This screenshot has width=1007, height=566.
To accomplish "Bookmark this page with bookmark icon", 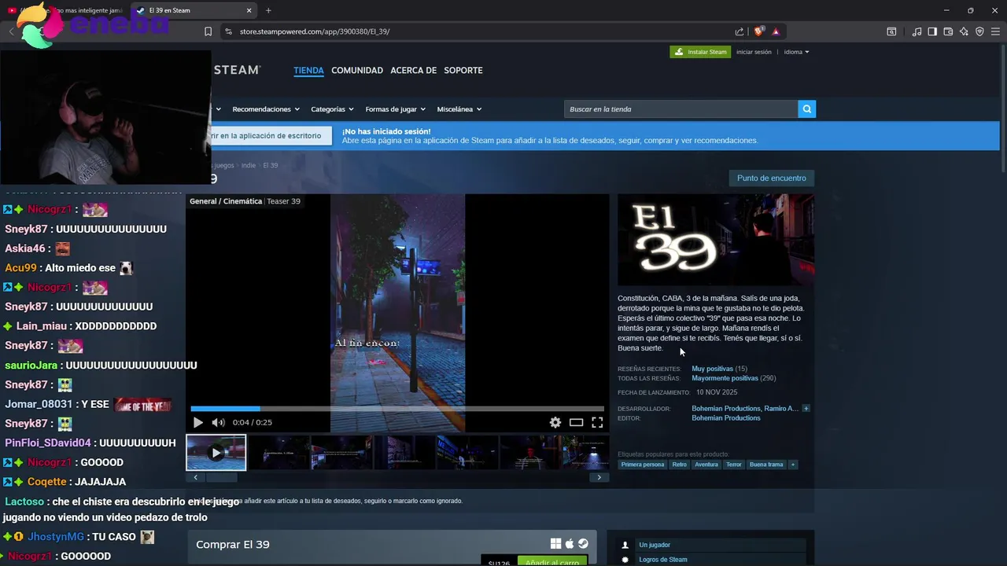I will click(208, 31).
